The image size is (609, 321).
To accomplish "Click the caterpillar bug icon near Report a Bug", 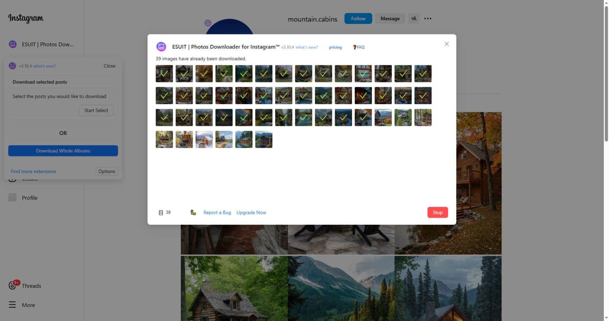I will pyautogui.click(x=193, y=212).
